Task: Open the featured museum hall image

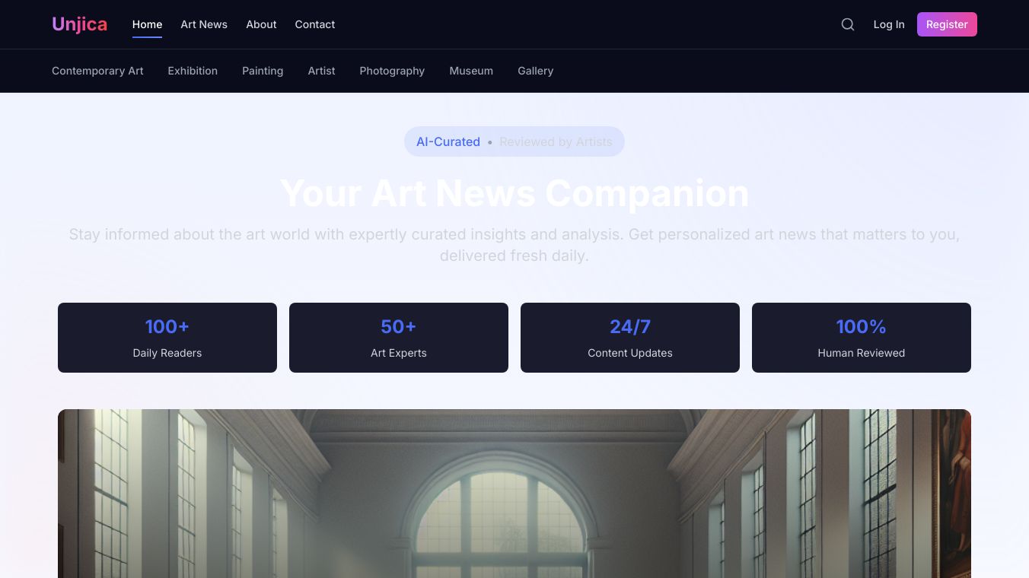Action: pyautogui.click(x=514, y=494)
